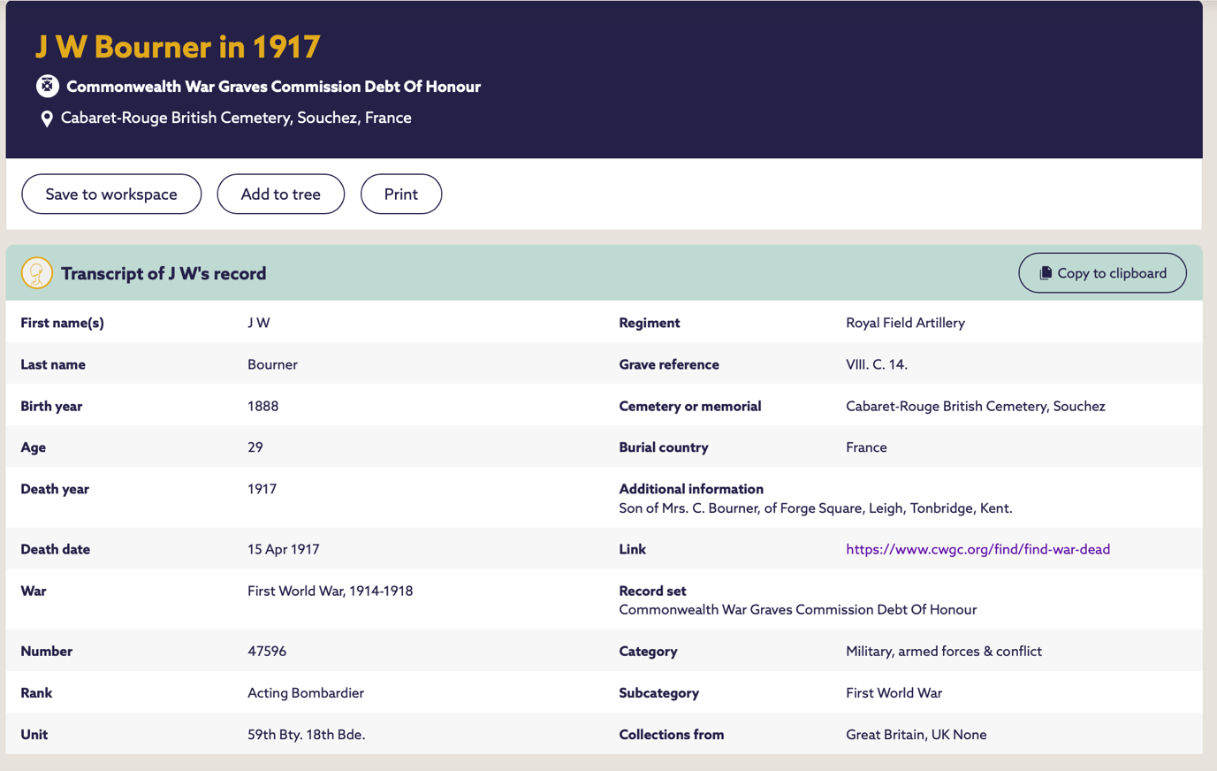Screen dimensions: 1217x771
Task: Select 'Son of Mrs. C. Bourner' additional information
Action: pyautogui.click(x=816, y=508)
